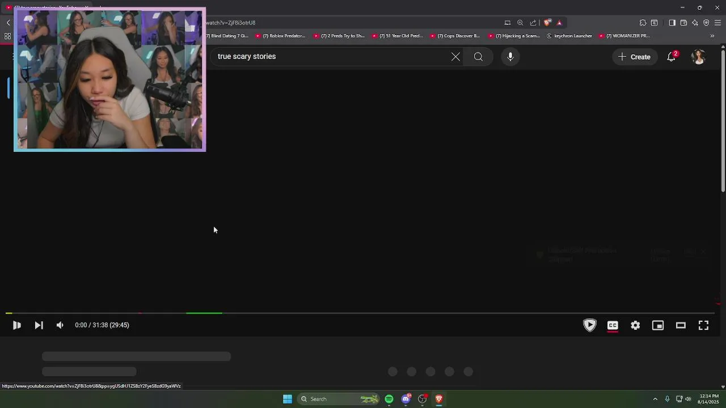Open the Windows Start menu
Viewport: 726px width, 408px height.
[288, 399]
